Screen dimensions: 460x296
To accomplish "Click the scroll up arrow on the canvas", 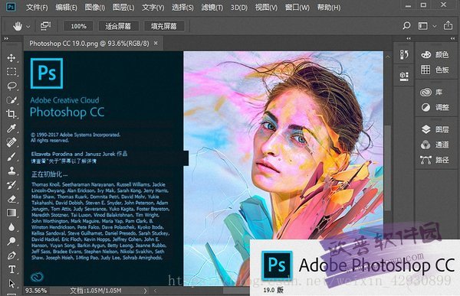I will click(388, 57).
